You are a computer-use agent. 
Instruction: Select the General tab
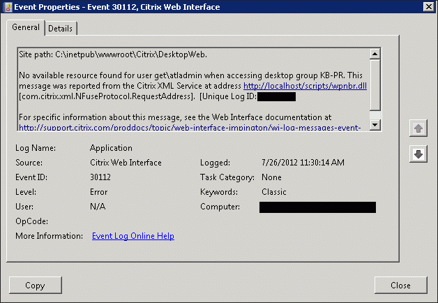click(x=26, y=27)
